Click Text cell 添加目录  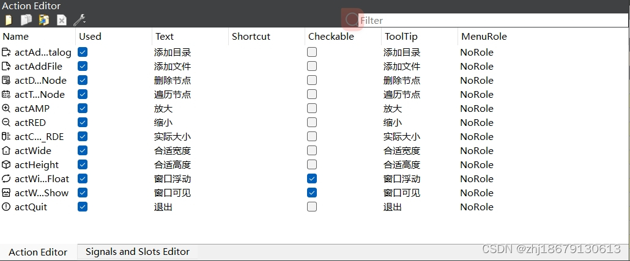(172, 52)
